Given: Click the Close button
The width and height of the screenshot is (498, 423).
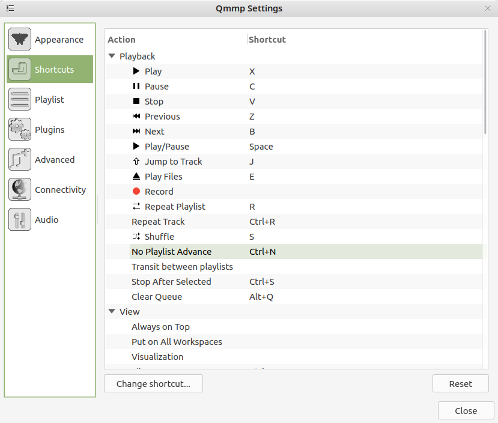Looking at the screenshot, I should tap(466, 410).
